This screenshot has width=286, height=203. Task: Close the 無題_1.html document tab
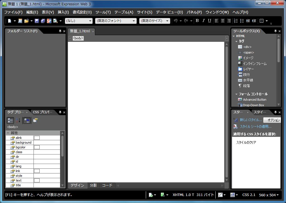click(x=93, y=32)
